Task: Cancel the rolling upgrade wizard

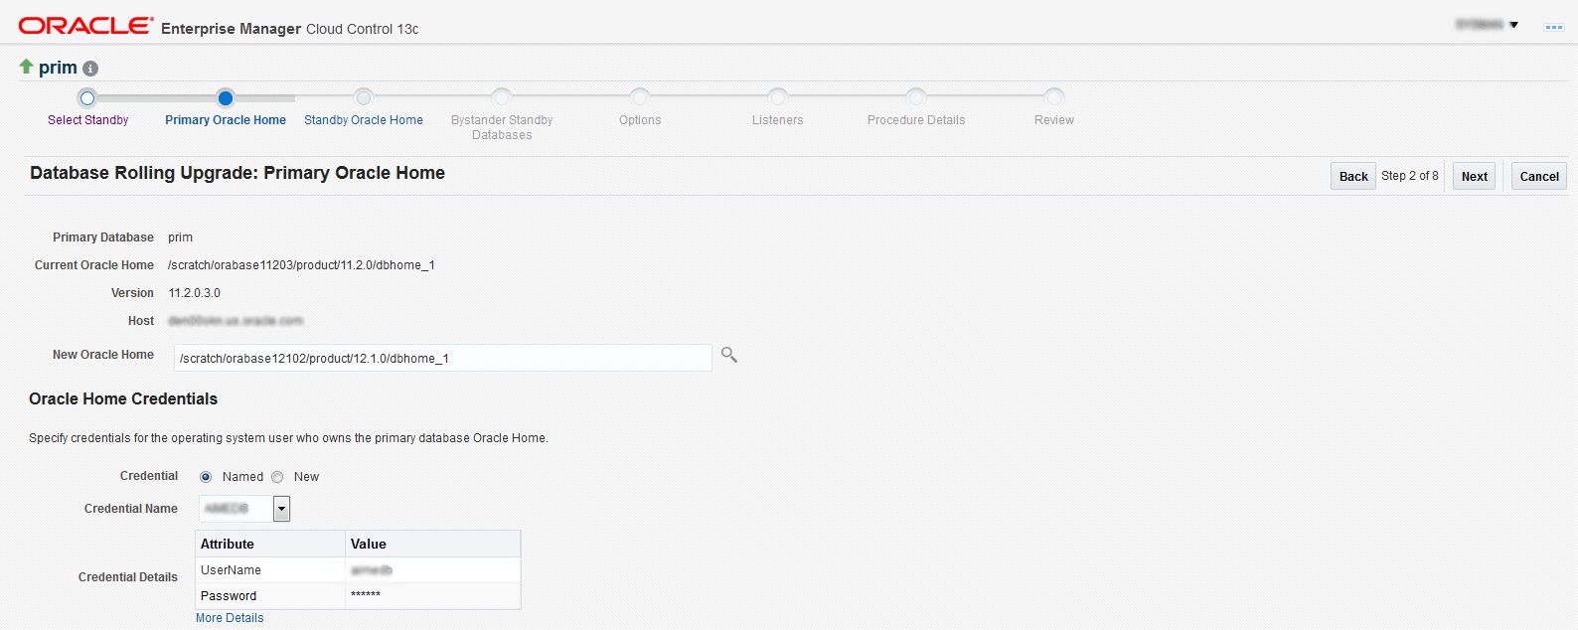Action: point(1539,176)
